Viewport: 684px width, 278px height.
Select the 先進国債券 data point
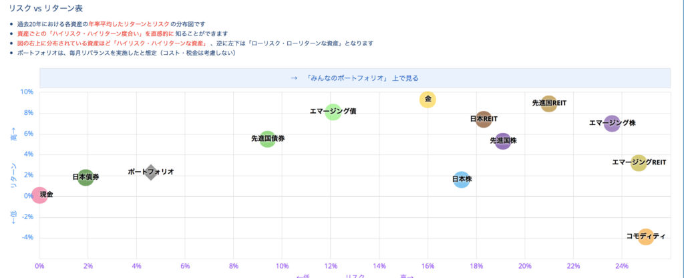click(x=267, y=139)
